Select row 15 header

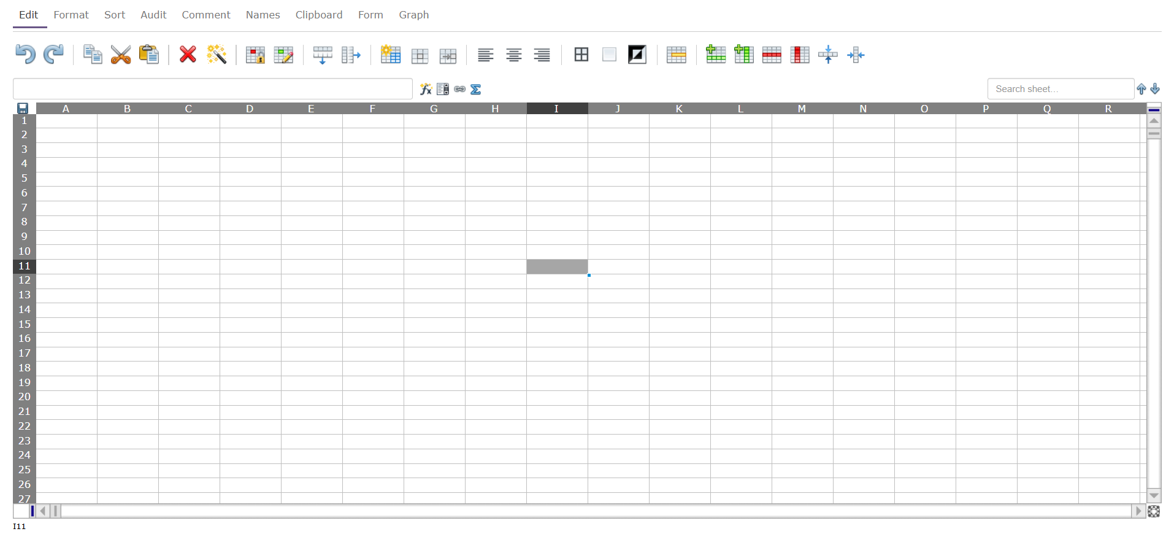tap(25, 324)
